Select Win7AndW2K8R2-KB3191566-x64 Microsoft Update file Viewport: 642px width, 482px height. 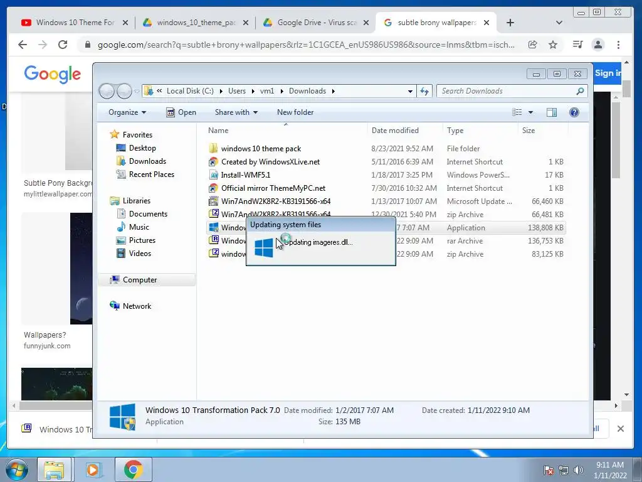tap(270, 201)
